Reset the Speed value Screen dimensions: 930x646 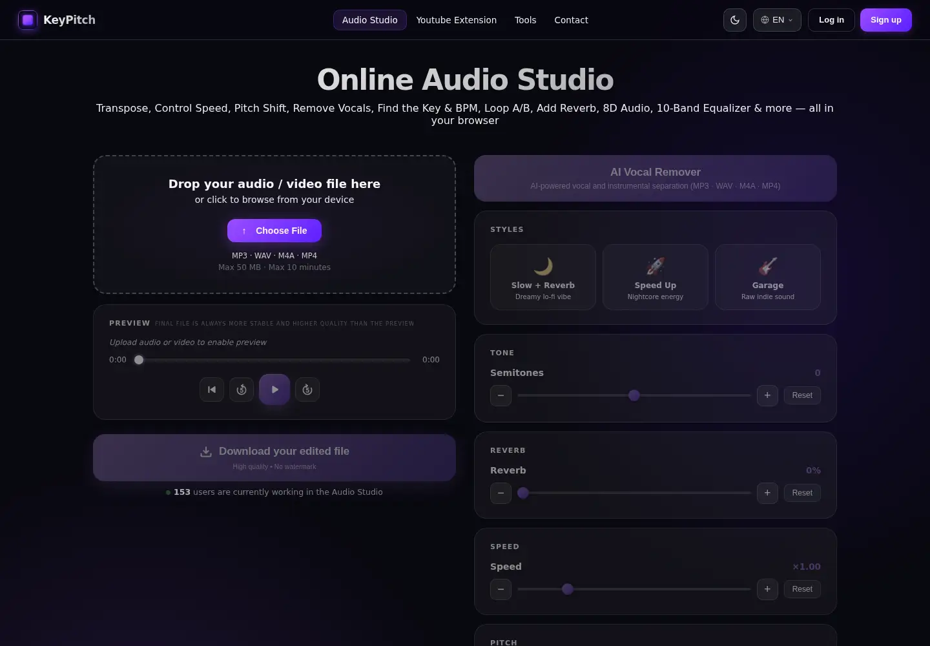(802, 589)
